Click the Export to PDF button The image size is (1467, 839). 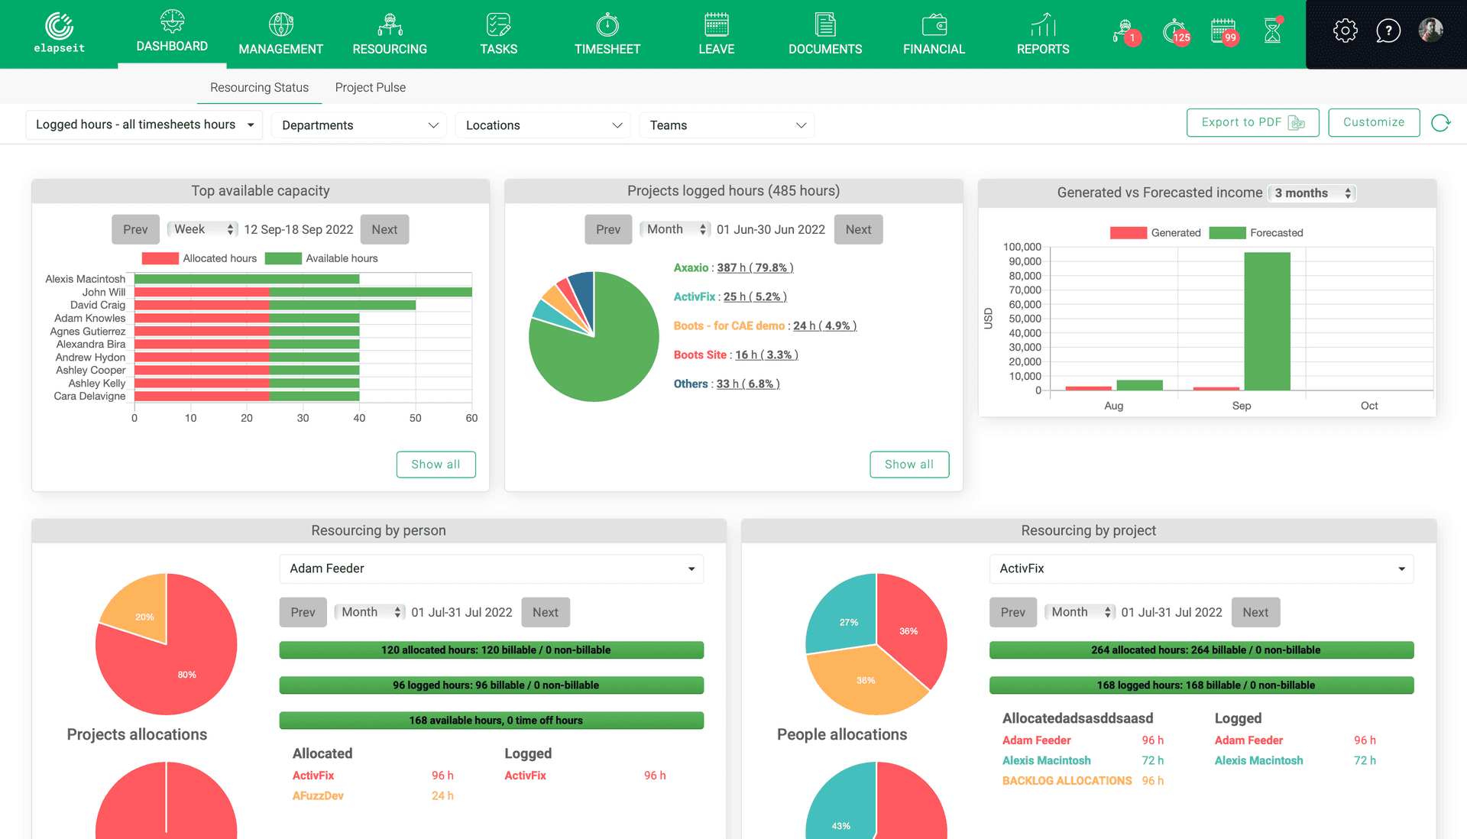click(1252, 122)
